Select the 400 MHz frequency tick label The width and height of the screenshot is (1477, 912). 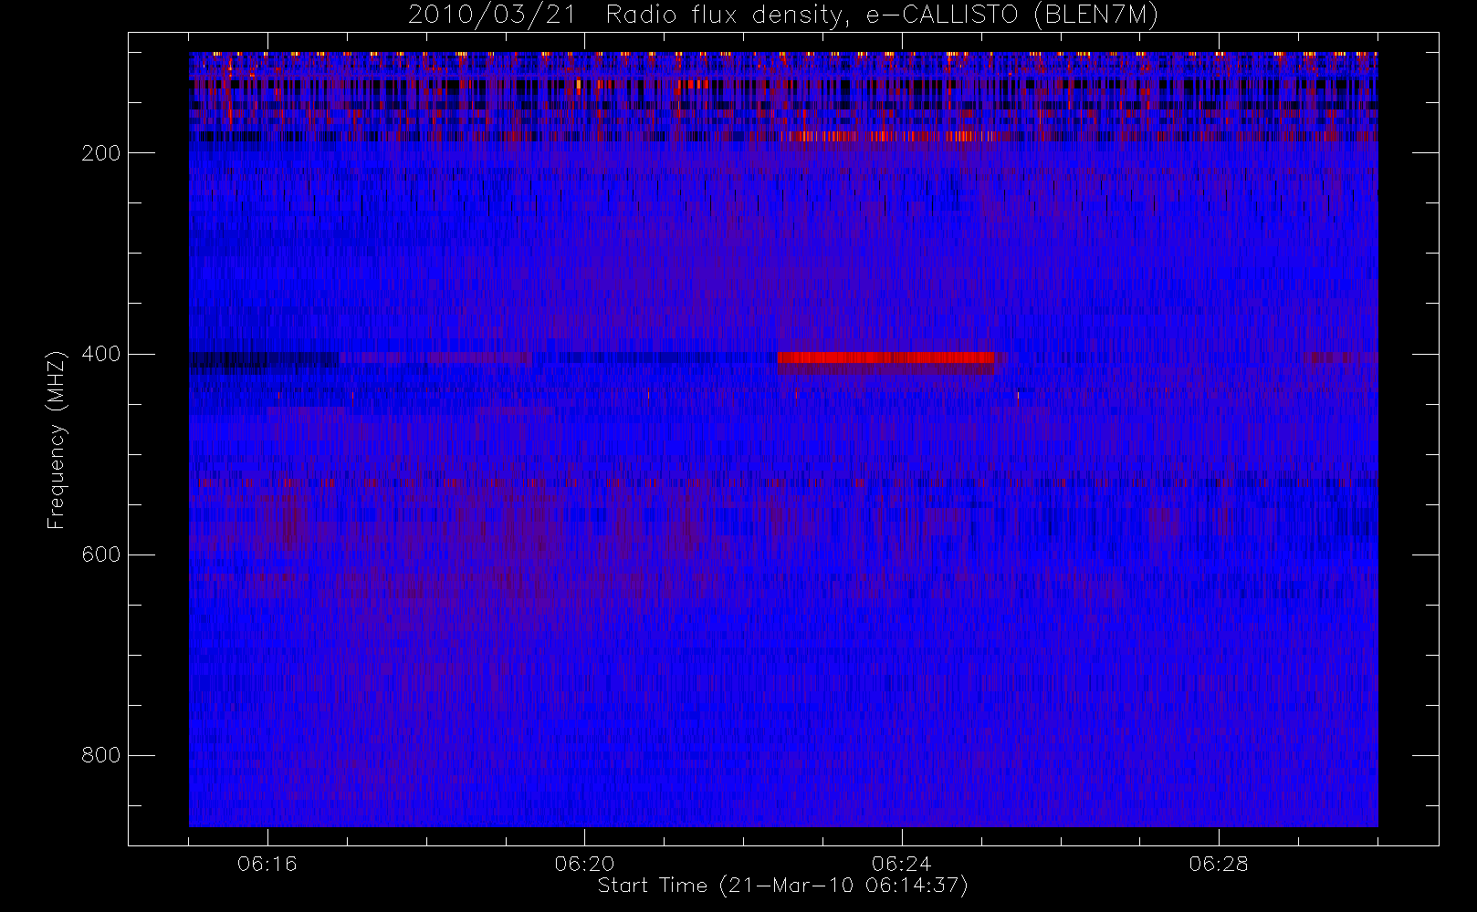tap(101, 354)
